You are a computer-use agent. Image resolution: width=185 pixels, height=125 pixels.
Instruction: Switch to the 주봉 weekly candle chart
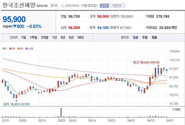145,37
